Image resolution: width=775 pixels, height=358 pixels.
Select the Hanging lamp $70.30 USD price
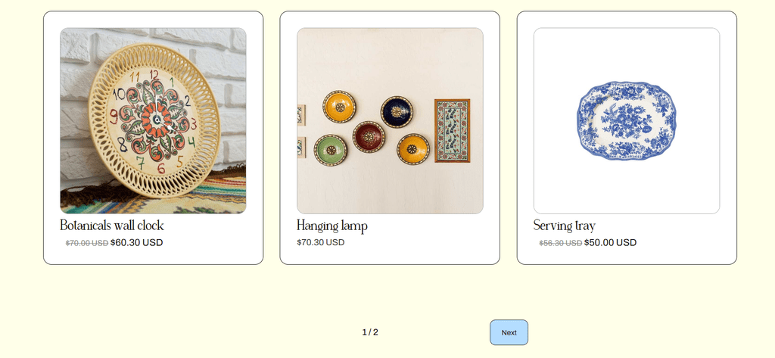(321, 242)
